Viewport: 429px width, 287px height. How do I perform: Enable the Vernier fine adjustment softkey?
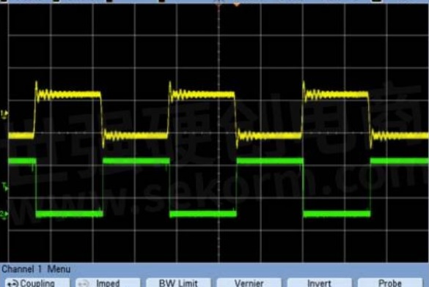click(249, 283)
